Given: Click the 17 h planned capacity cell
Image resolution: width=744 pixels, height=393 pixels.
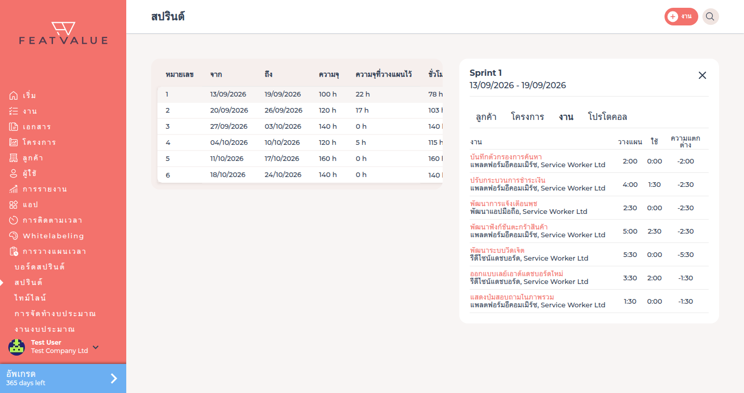Looking at the screenshot, I should (362, 111).
